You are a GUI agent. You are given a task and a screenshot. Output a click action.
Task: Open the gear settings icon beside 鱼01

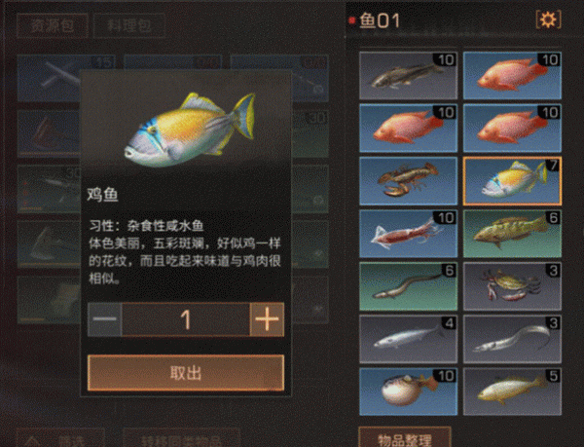pyautogui.click(x=548, y=19)
